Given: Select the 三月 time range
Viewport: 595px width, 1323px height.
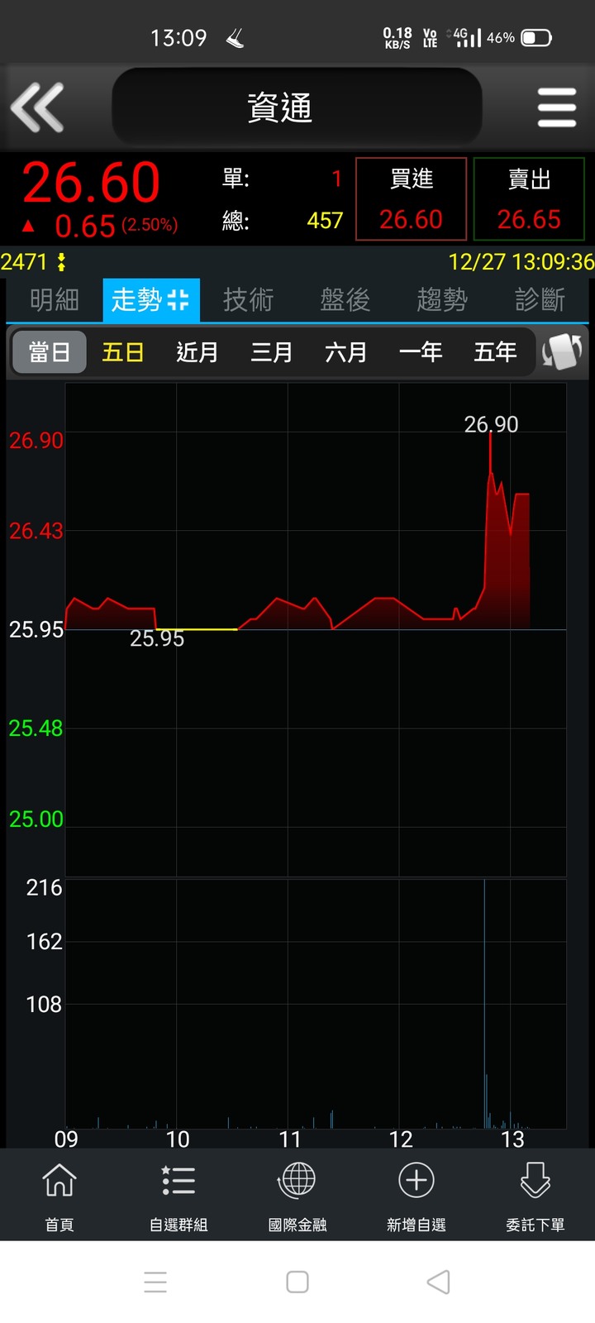Looking at the screenshot, I should click(272, 352).
